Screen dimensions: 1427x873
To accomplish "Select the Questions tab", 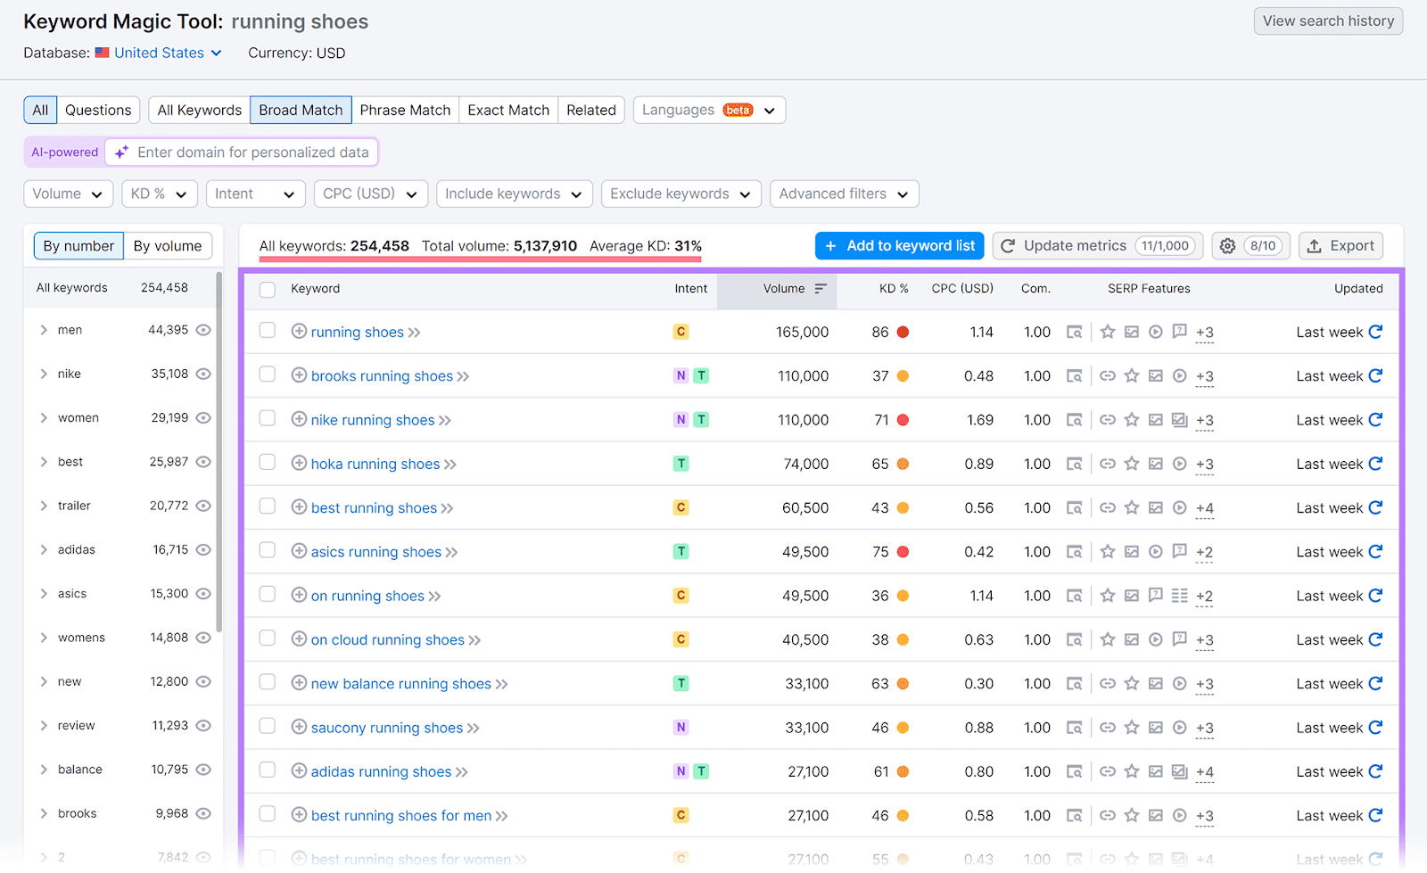I will click(98, 110).
